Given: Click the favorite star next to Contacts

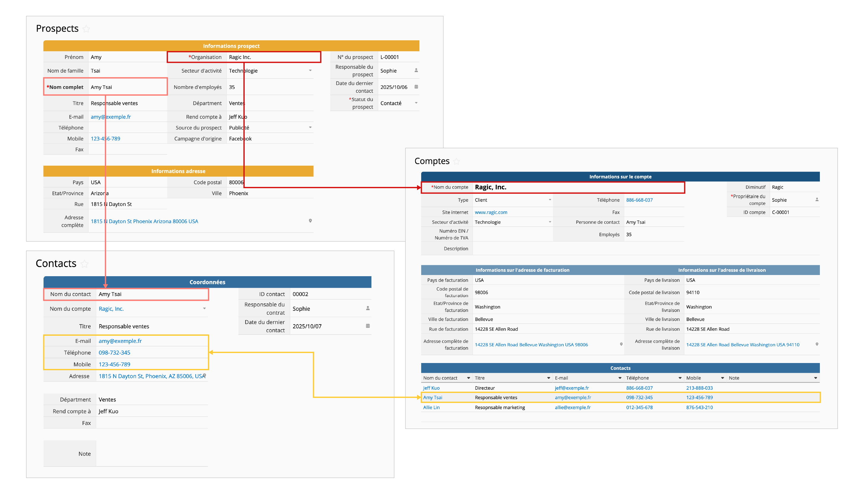Looking at the screenshot, I should tap(85, 264).
